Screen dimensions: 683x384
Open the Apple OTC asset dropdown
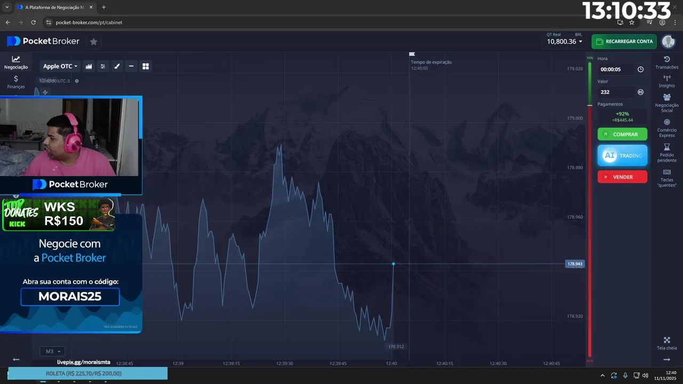60,66
